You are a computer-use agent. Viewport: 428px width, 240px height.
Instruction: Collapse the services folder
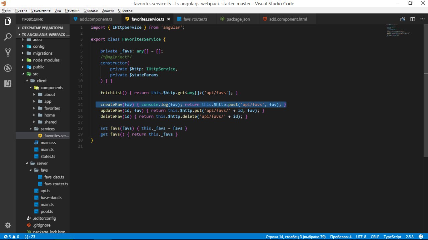[x=43, y=129]
